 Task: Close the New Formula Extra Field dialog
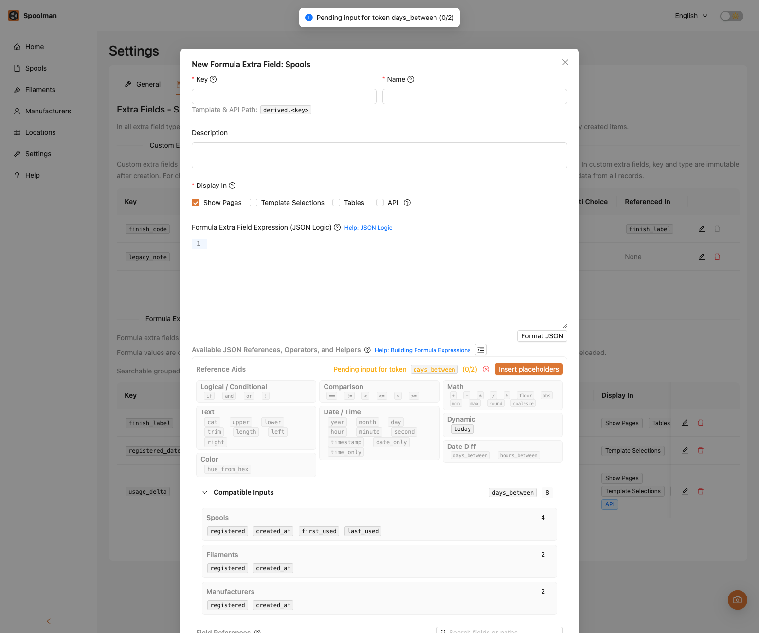click(565, 62)
